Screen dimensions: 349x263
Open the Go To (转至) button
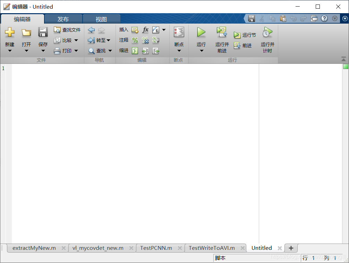coord(99,40)
